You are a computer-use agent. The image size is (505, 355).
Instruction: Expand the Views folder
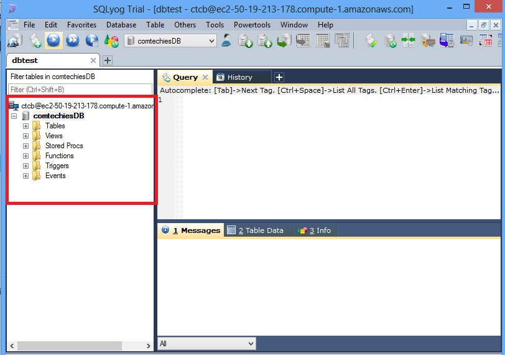[x=25, y=136]
